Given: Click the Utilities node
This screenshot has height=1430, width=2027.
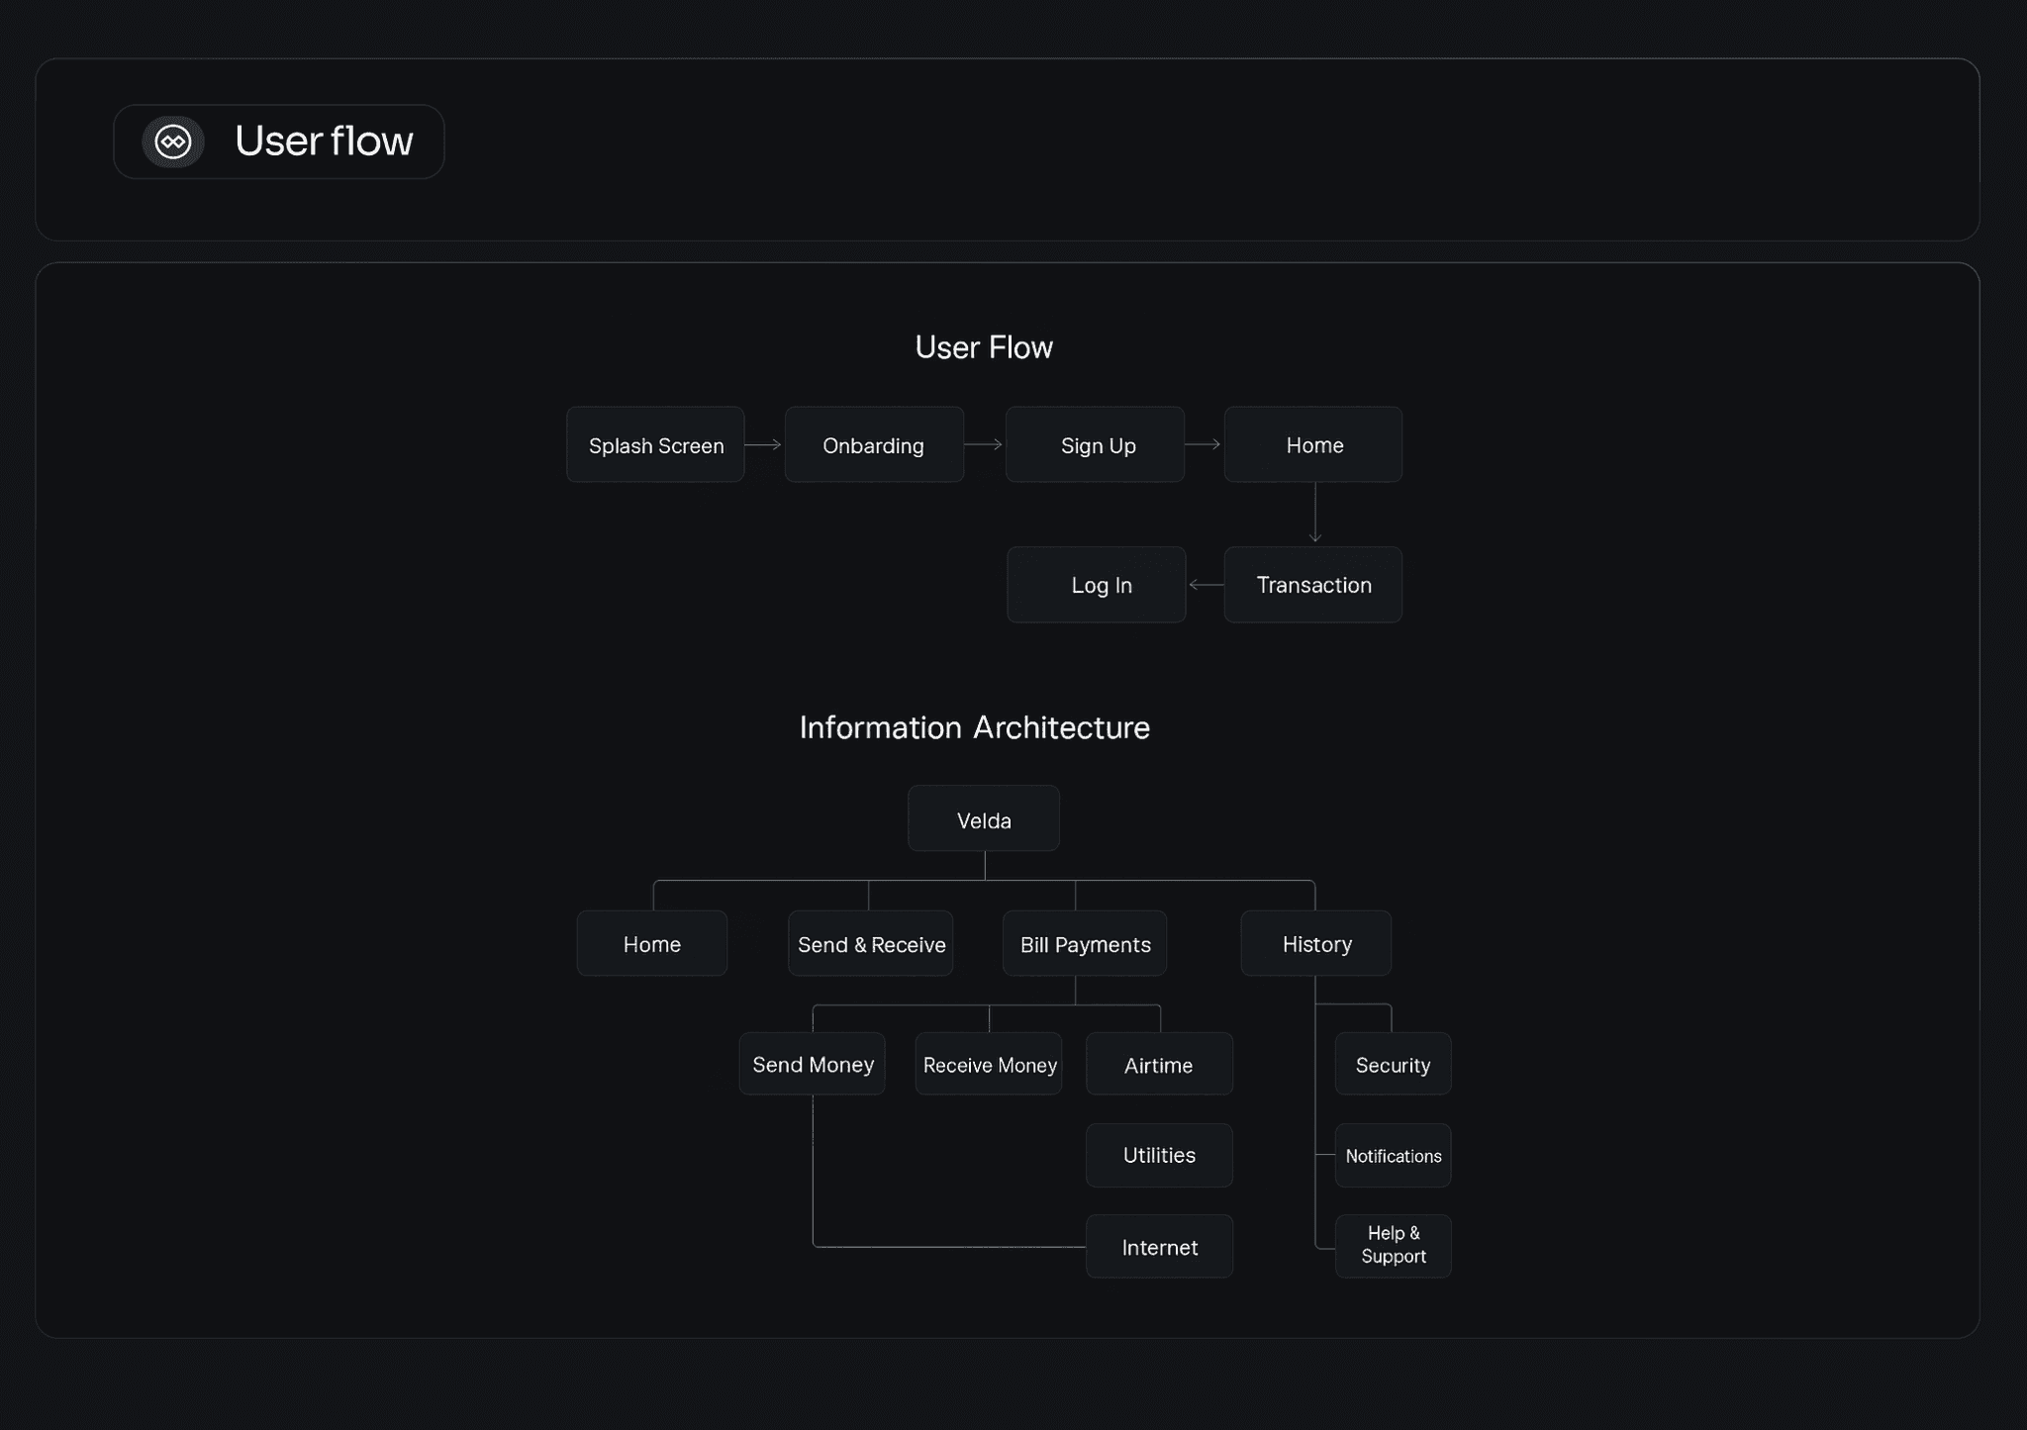Looking at the screenshot, I should point(1159,1155).
